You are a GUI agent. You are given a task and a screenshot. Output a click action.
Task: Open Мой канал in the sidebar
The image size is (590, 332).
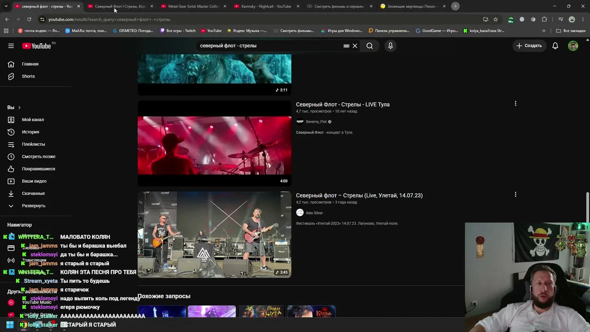click(33, 119)
